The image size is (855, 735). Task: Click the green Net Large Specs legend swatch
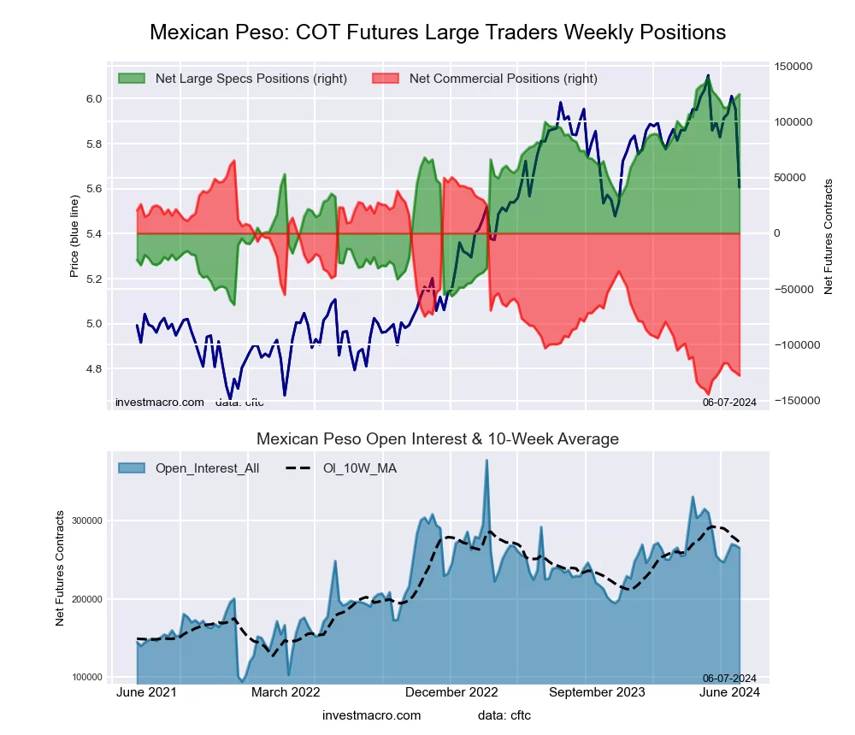point(132,79)
